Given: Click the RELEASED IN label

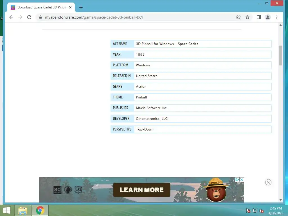Looking at the screenshot, I should (121, 76).
